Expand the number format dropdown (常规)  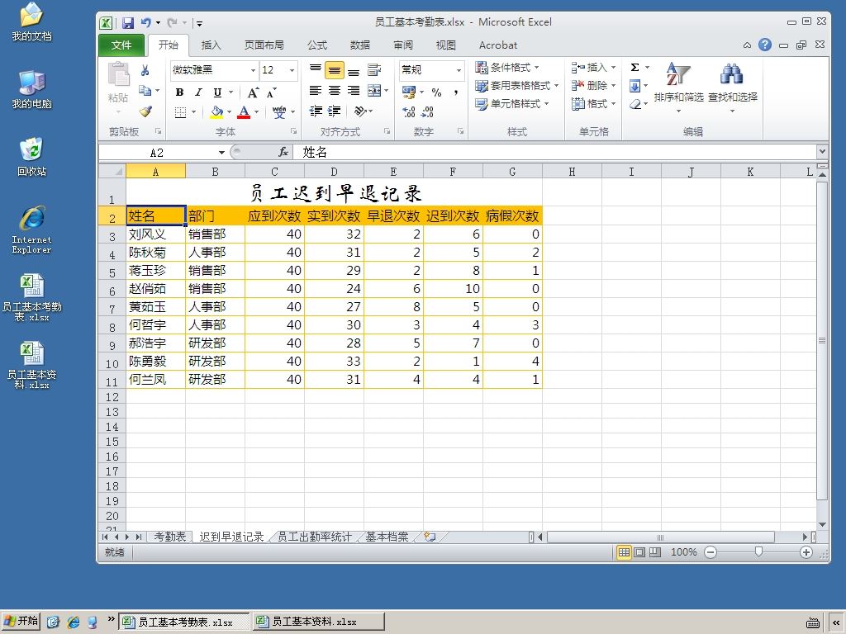[459, 70]
